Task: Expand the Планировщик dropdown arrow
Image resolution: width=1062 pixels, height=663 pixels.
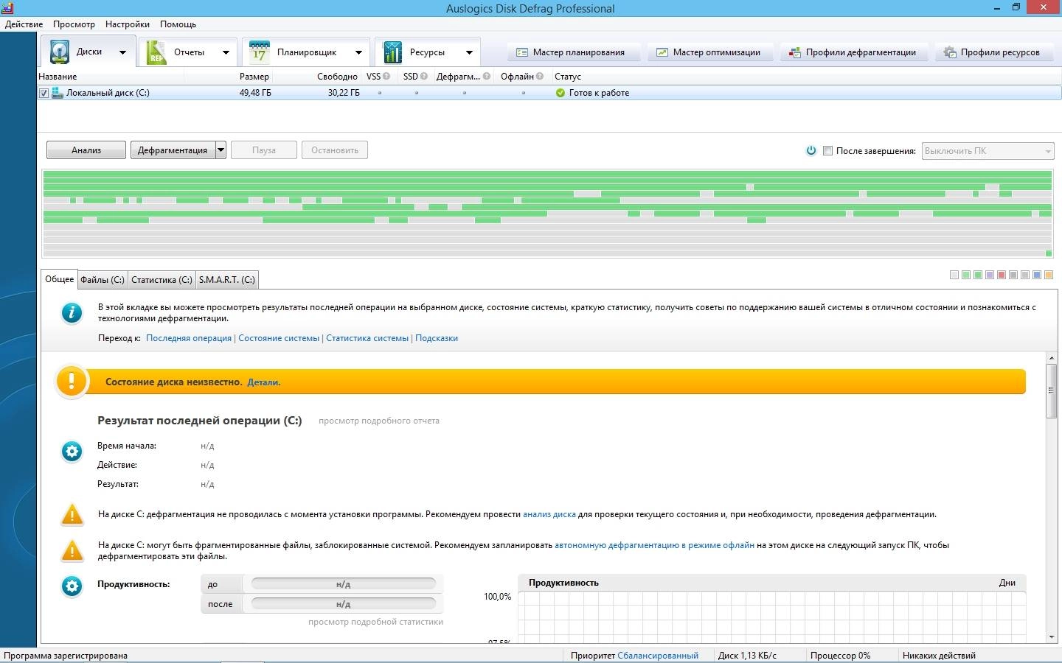Action: click(x=358, y=52)
